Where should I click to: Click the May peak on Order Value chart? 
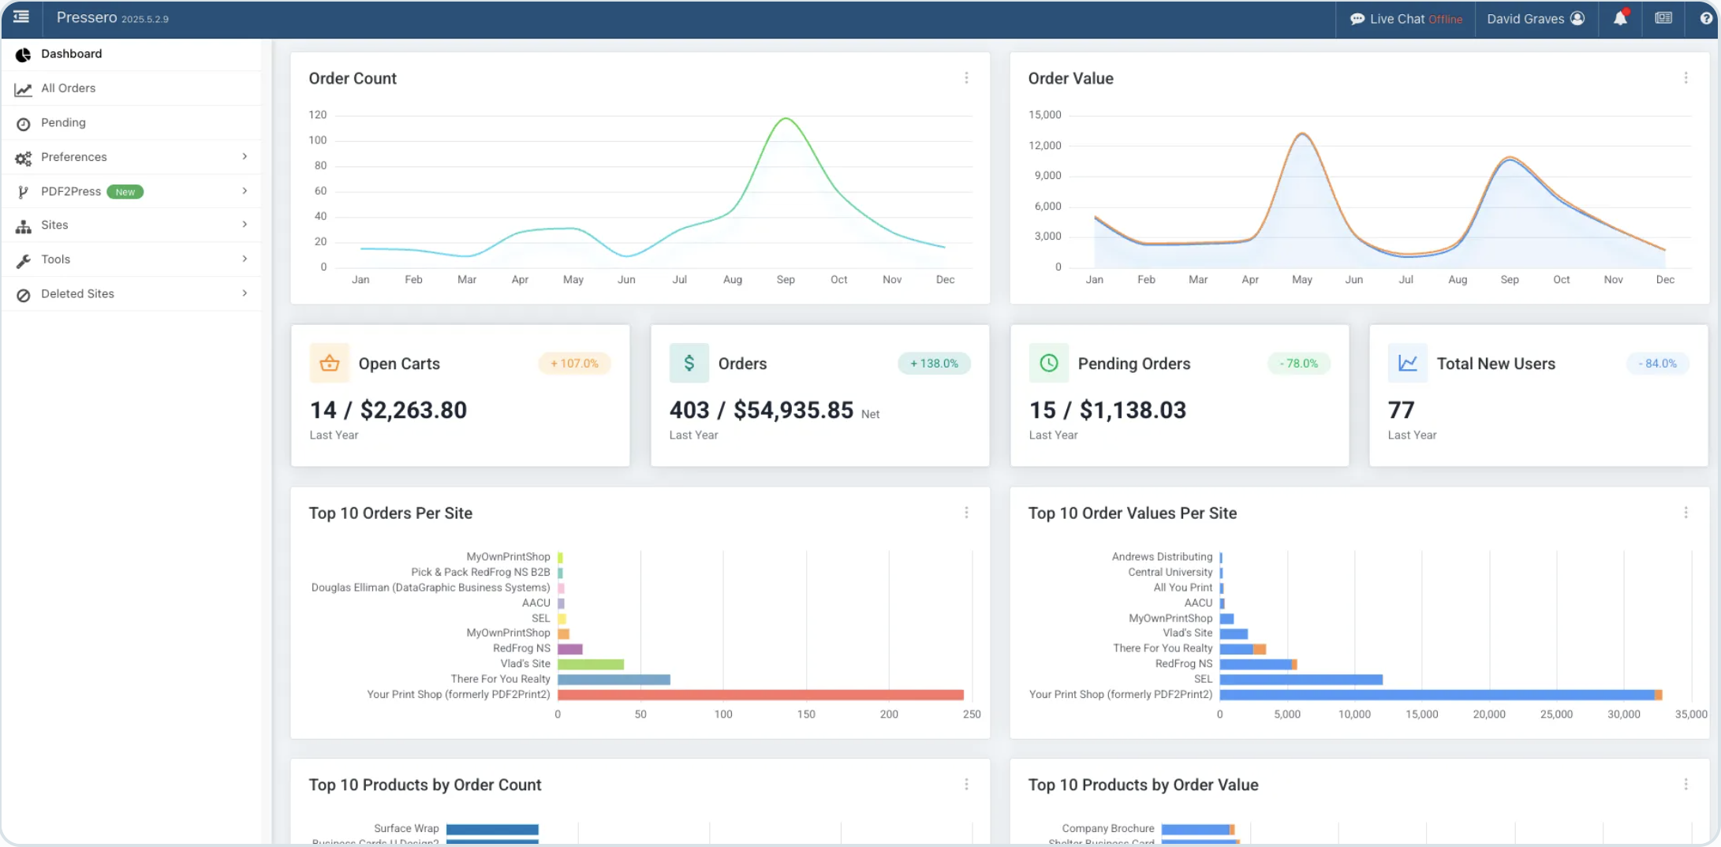pyautogui.click(x=1302, y=134)
